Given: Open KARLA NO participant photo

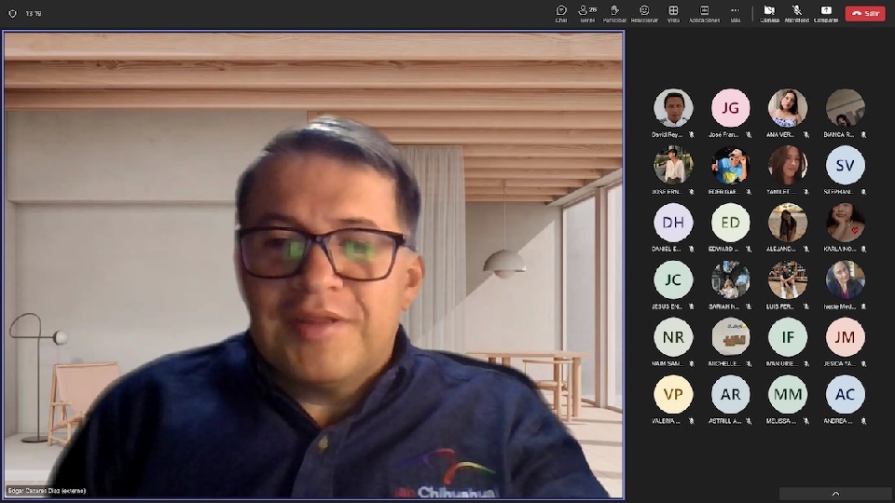Looking at the screenshot, I should coord(846,223).
